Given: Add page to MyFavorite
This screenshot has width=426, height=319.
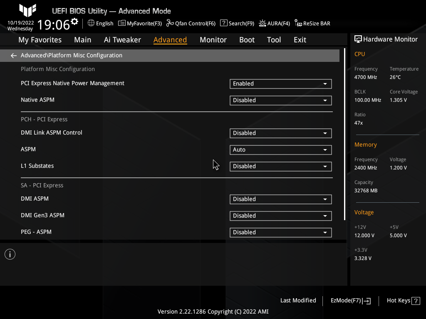Looking at the screenshot, I should [140, 23].
